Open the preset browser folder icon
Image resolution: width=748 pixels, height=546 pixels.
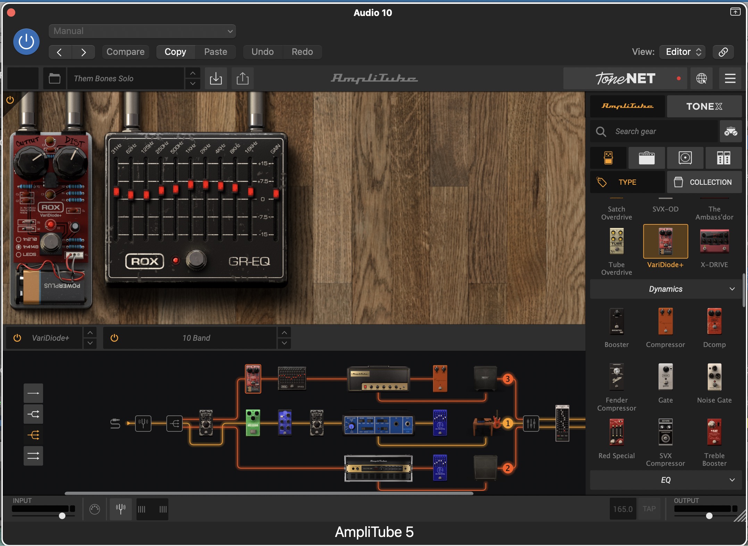click(55, 78)
